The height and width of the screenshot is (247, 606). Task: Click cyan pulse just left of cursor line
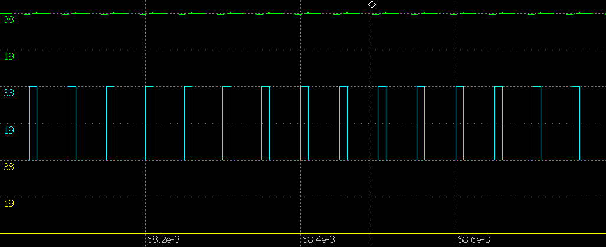(343, 87)
